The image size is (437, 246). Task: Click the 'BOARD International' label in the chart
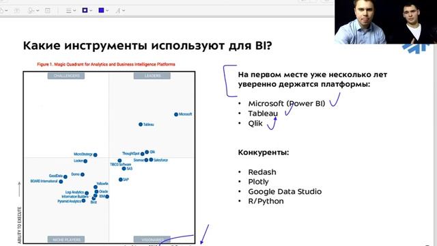[x=44, y=181]
